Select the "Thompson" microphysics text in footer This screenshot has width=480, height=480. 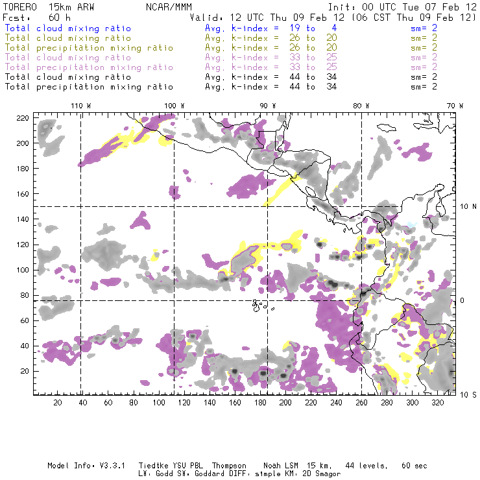[229, 466]
